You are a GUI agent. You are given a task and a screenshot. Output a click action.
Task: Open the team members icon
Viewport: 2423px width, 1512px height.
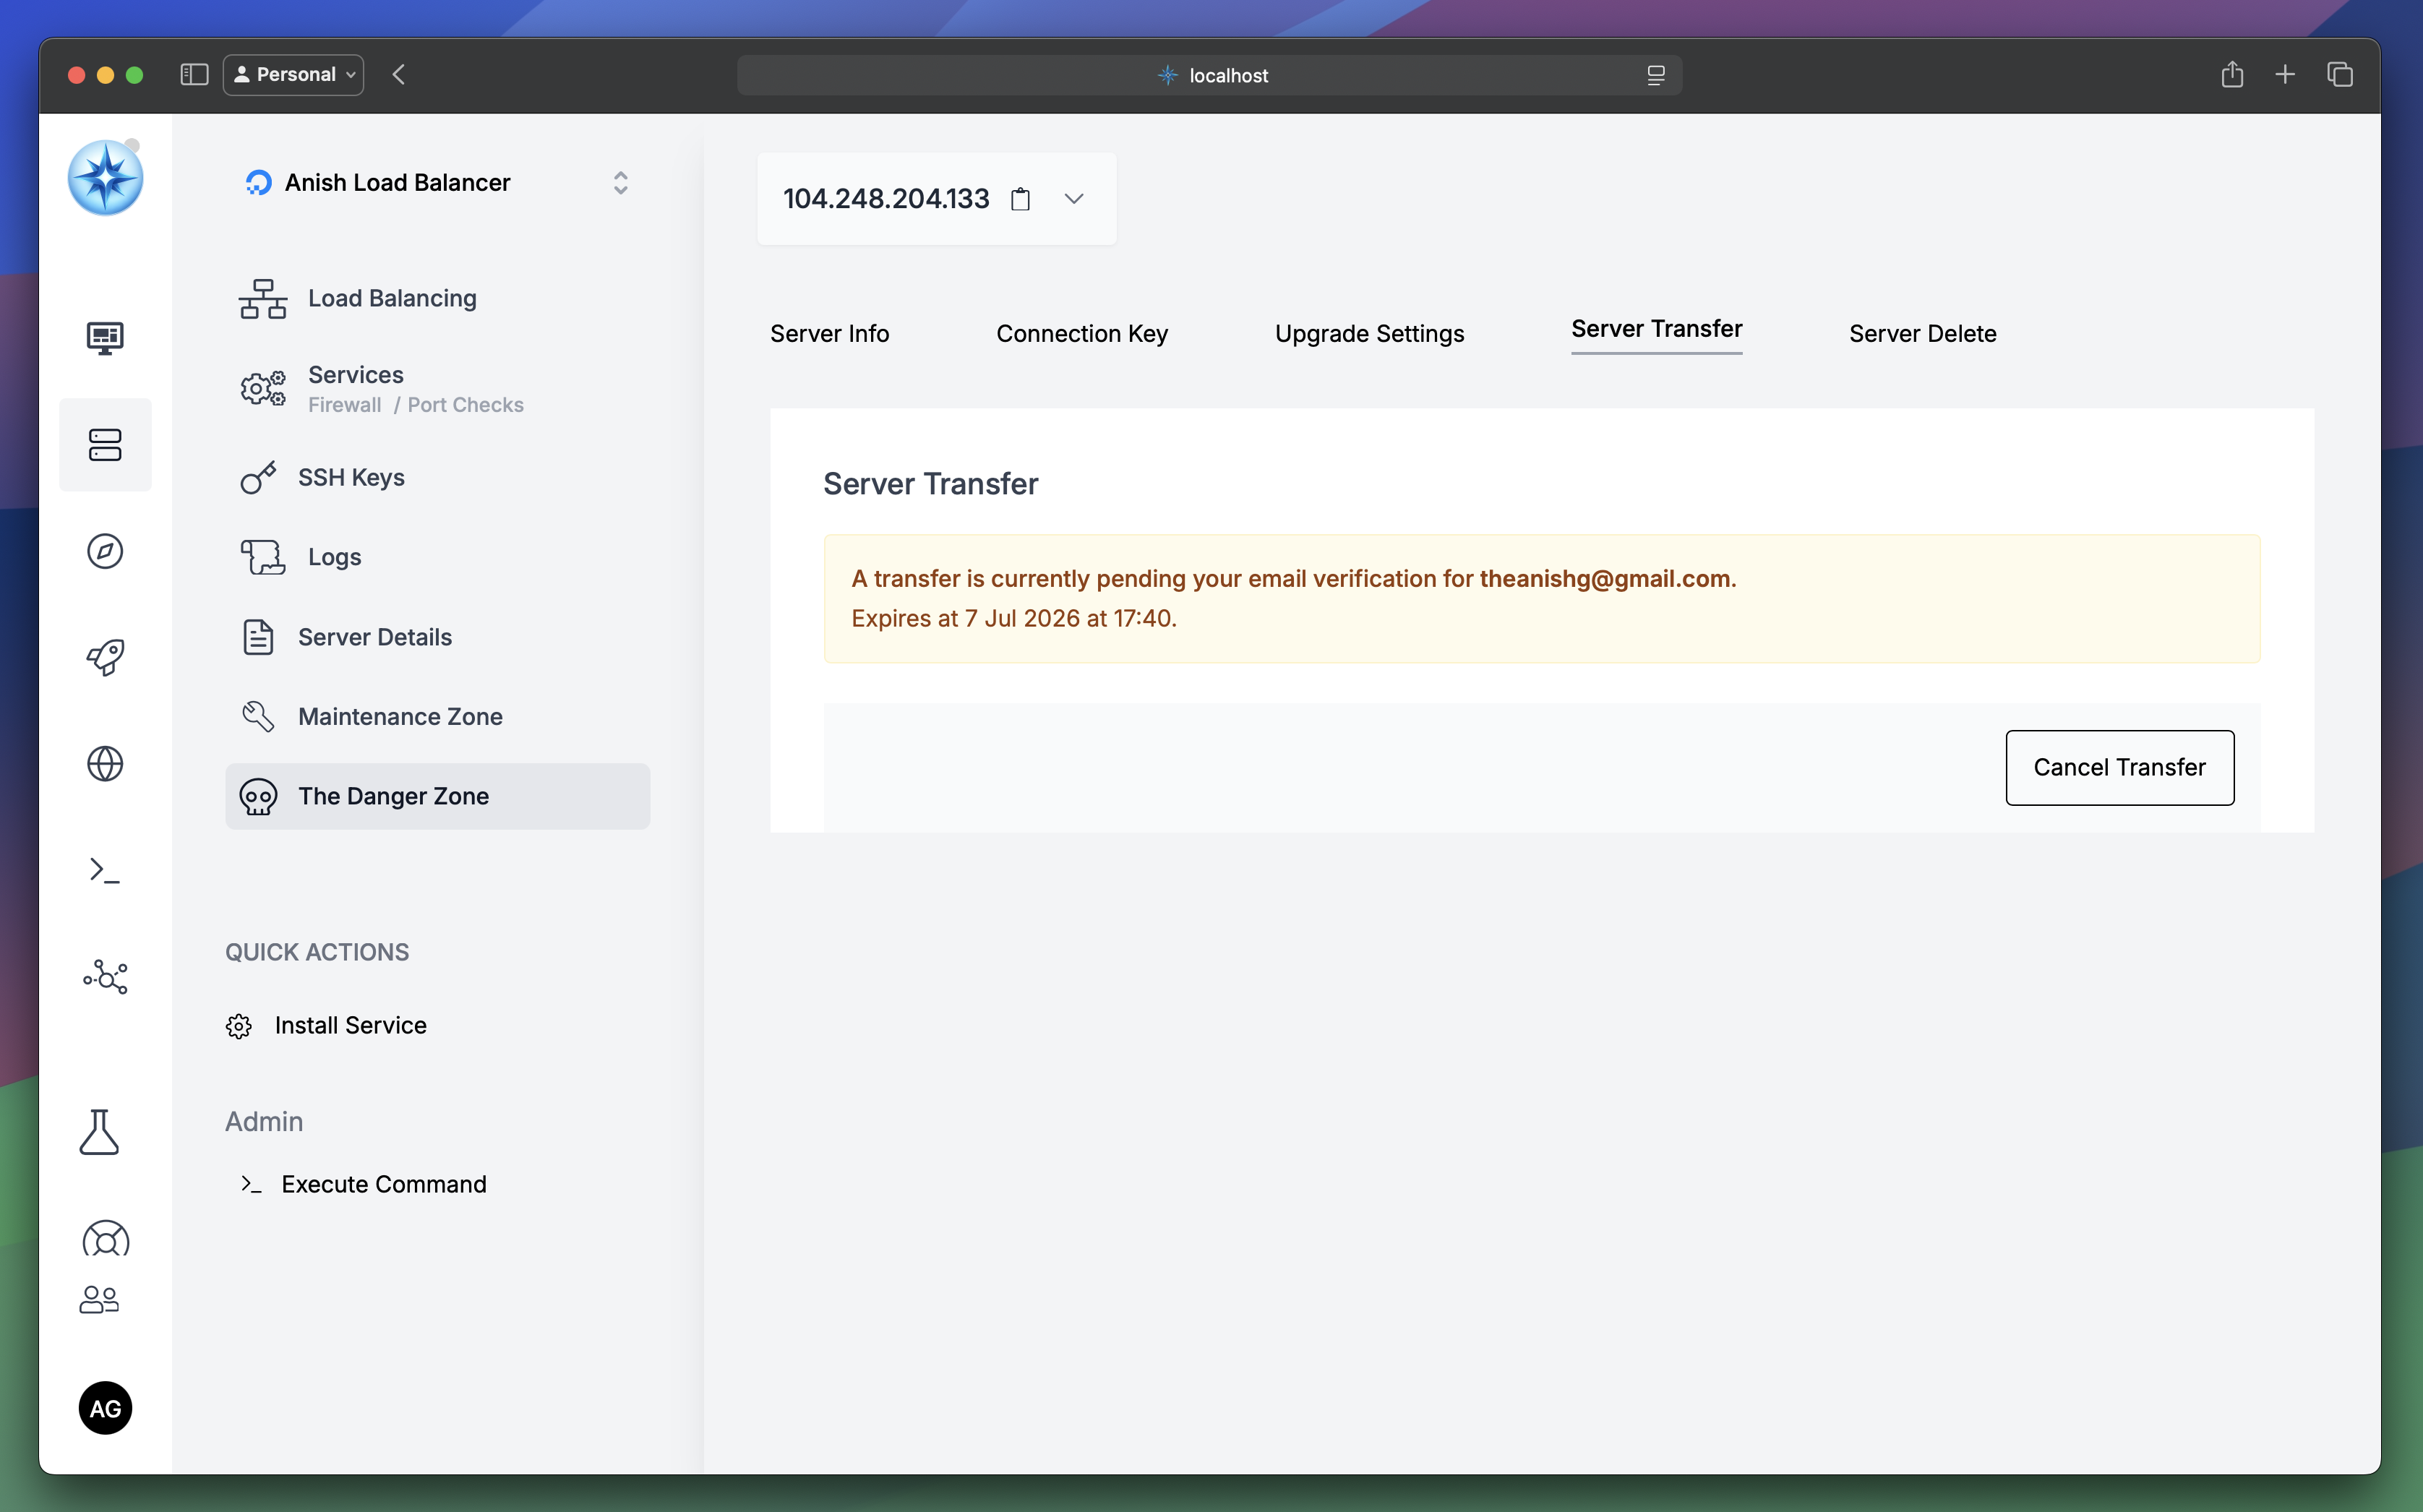coord(99,1299)
